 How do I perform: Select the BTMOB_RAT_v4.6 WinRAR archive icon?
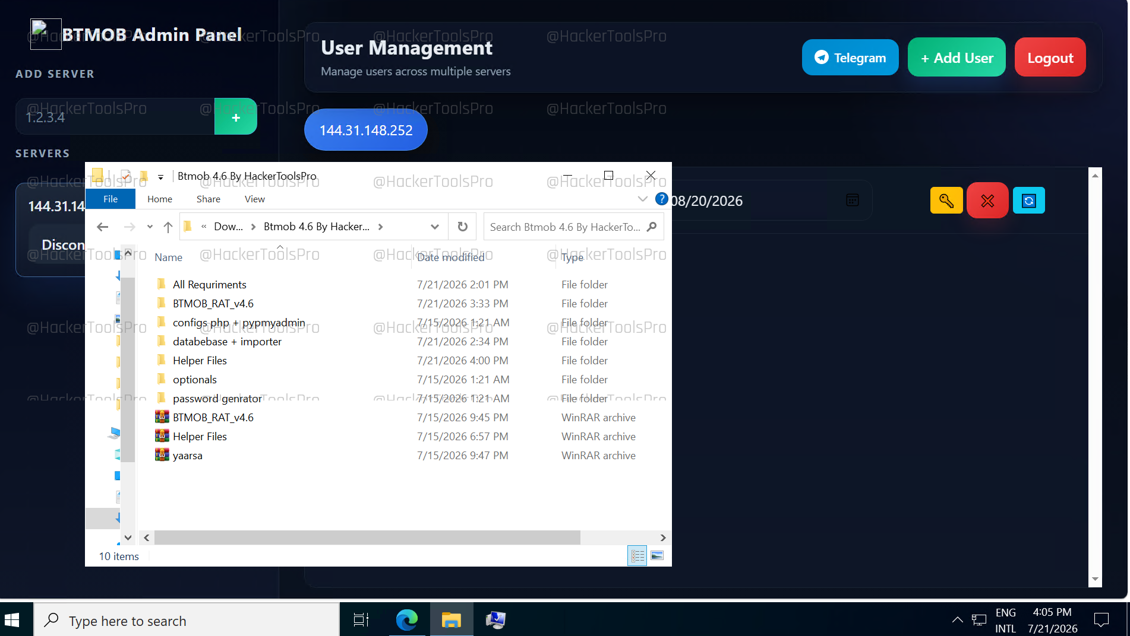(x=162, y=417)
